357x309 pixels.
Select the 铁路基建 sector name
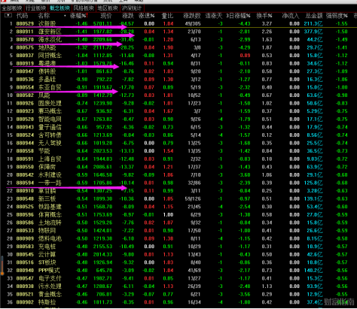(x=50, y=207)
